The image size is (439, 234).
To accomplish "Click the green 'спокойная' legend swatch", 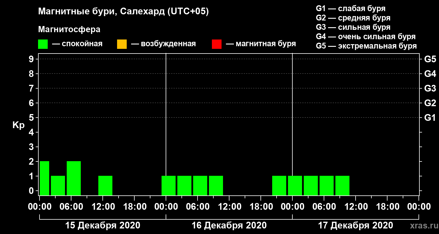I will pos(43,44).
